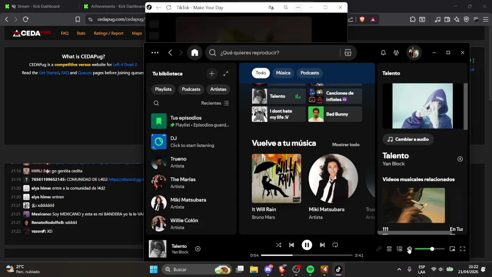Show hidden system tray icons

[x=399, y=269]
